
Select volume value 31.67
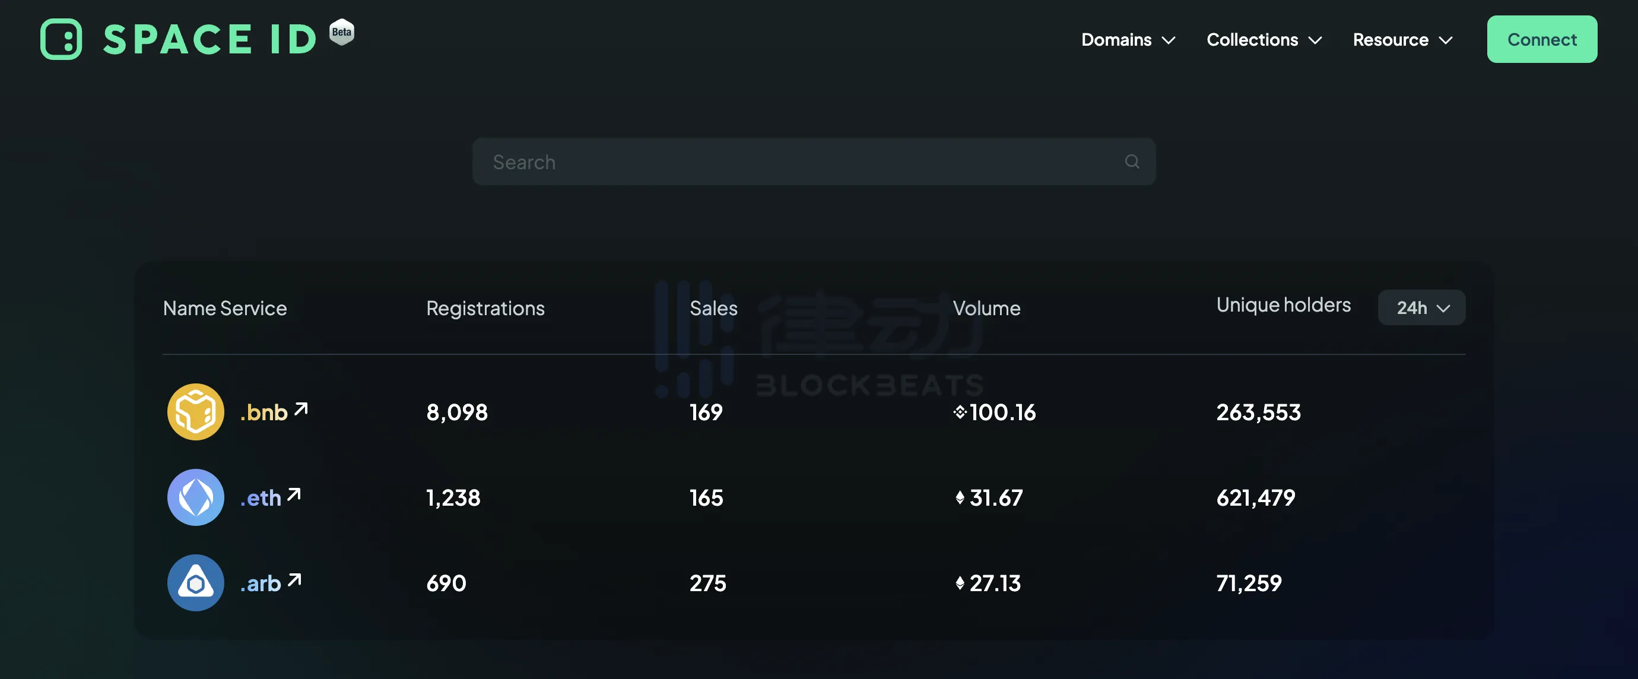[x=996, y=497]
